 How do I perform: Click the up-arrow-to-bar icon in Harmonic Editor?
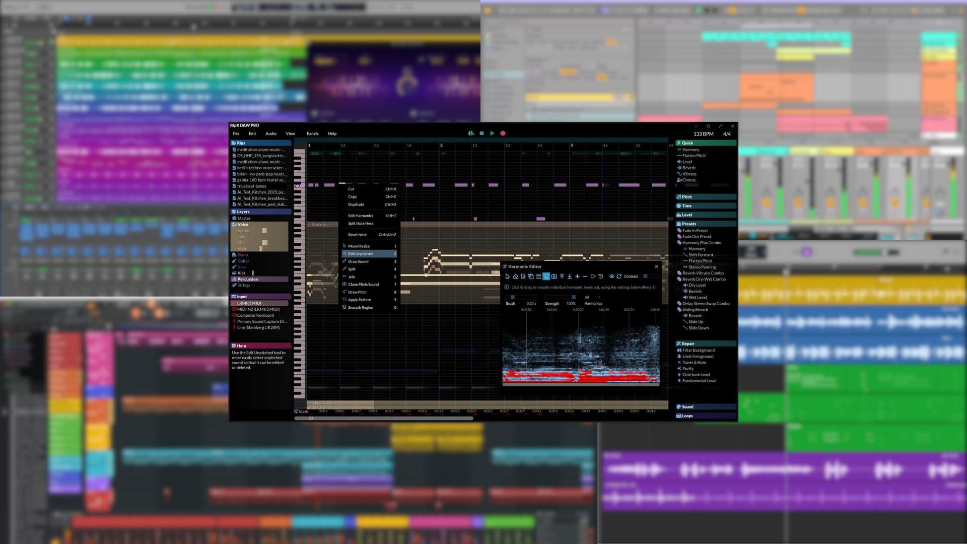pyautogui.click(x=562, y=277)
